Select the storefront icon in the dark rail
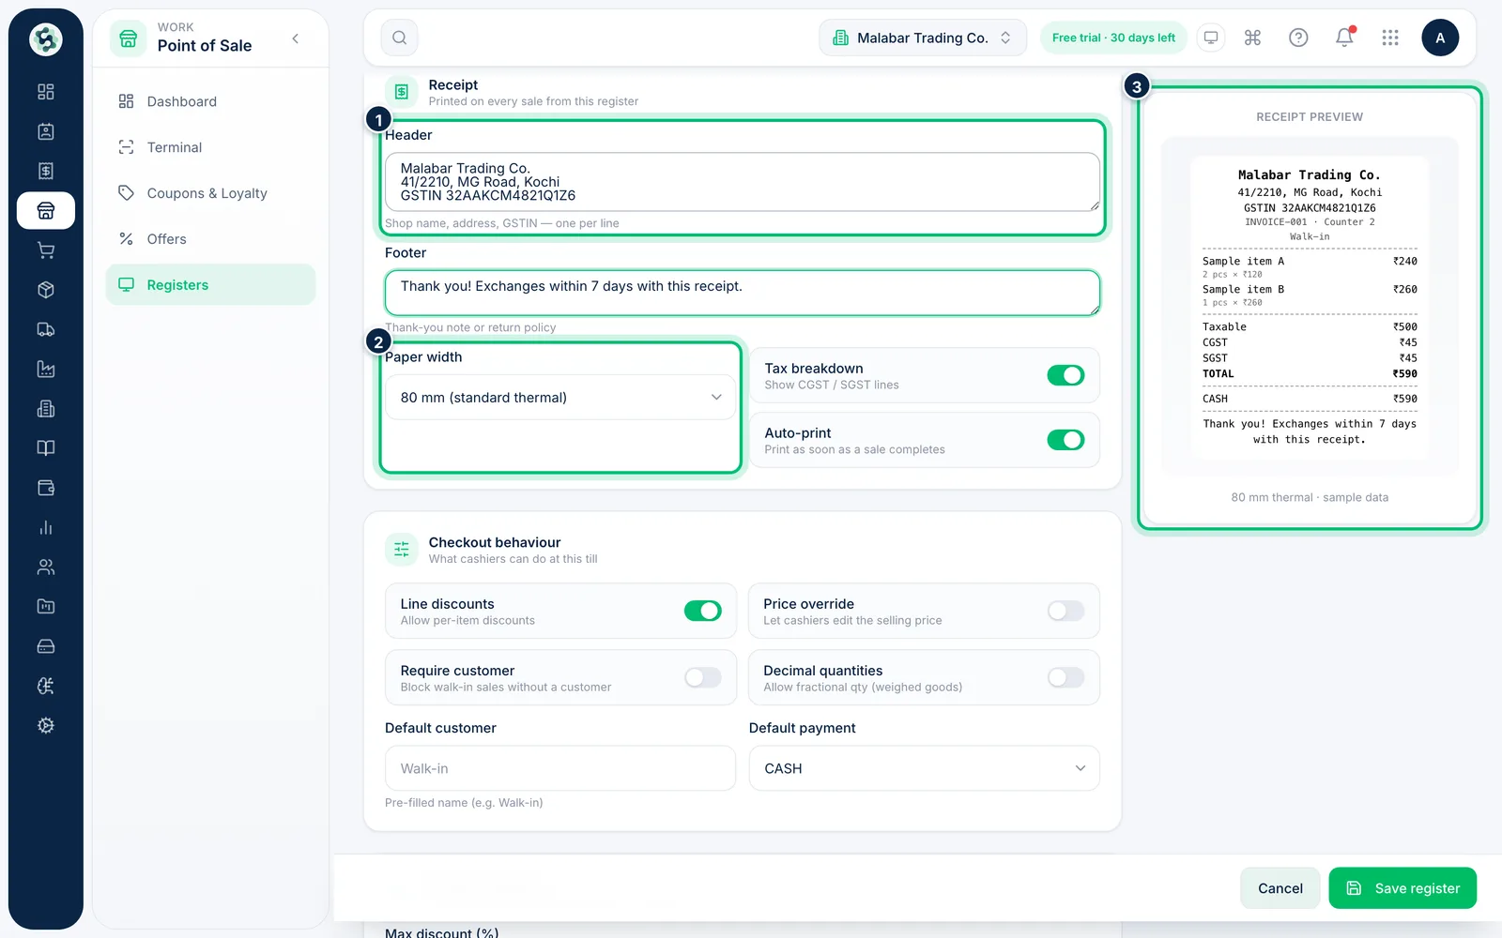Image resolution: width=1502 pixels, height=938 pixels. tap(45, 210)
